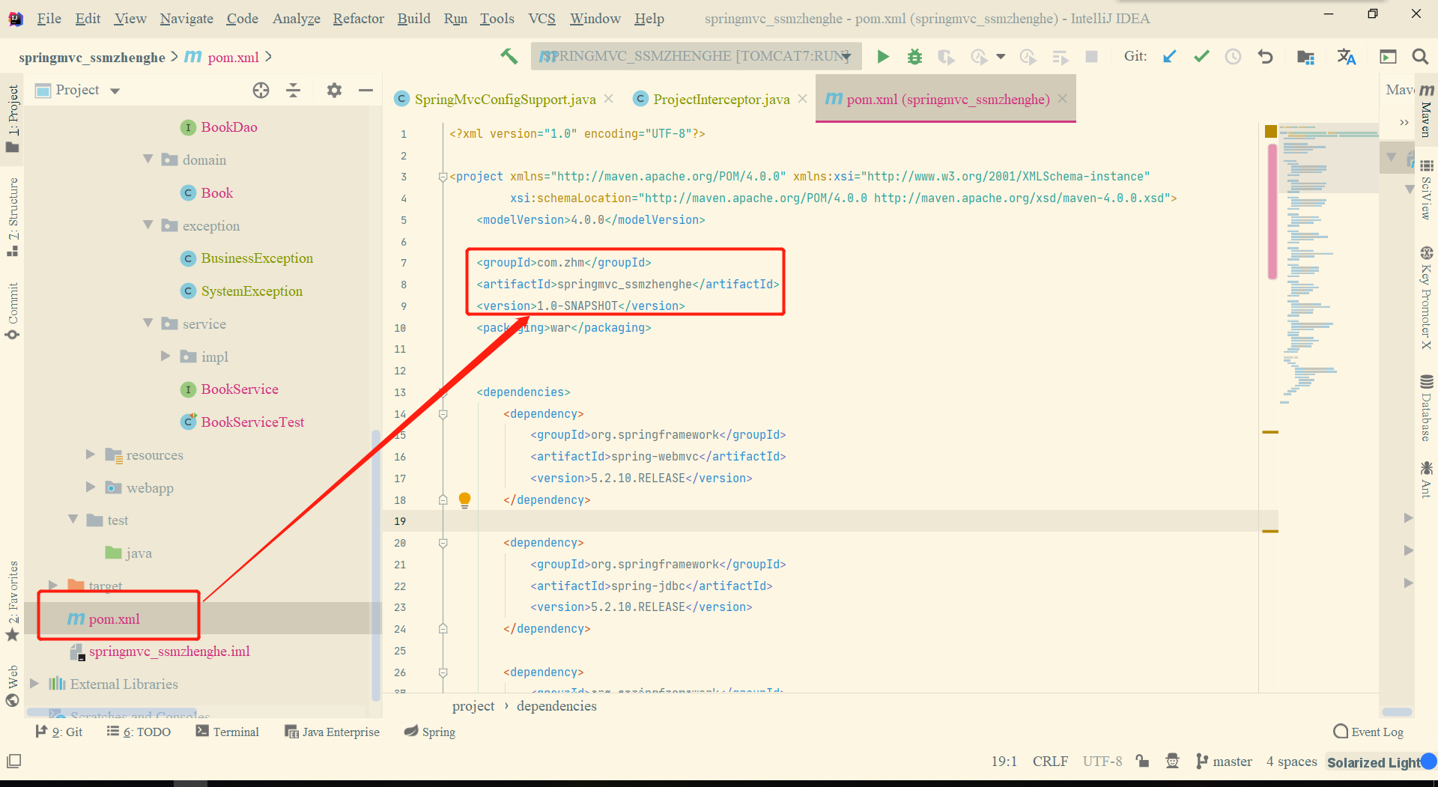The width and height of the screenshot is (1438, 787).
Task: Open the Database tool window
Action: 1426,408
